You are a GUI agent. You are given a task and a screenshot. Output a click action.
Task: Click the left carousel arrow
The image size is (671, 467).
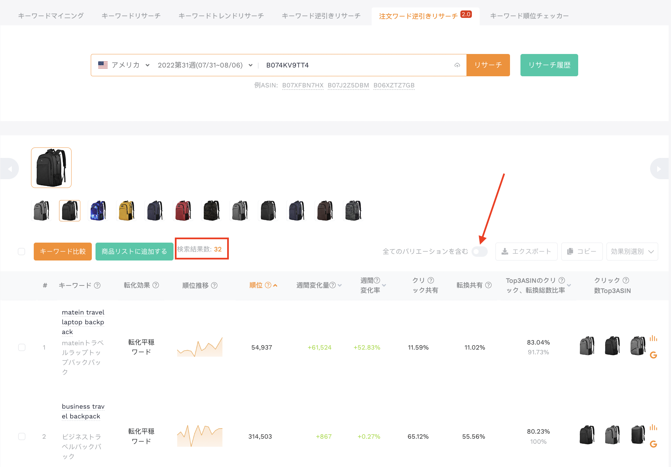[x=9, y=169]
